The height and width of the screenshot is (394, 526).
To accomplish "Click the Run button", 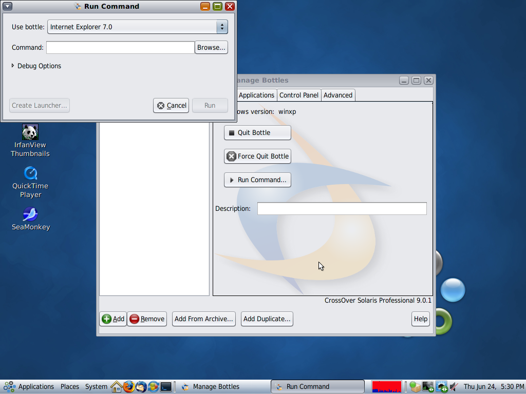I will coord(210,106).
